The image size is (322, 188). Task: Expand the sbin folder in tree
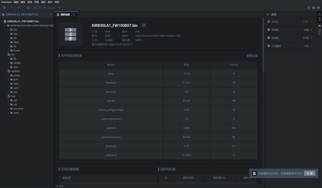point(8,84)
